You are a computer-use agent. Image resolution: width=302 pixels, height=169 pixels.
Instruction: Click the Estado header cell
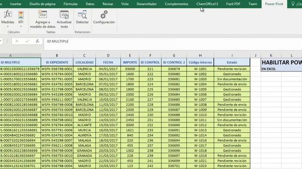point(232,62)
